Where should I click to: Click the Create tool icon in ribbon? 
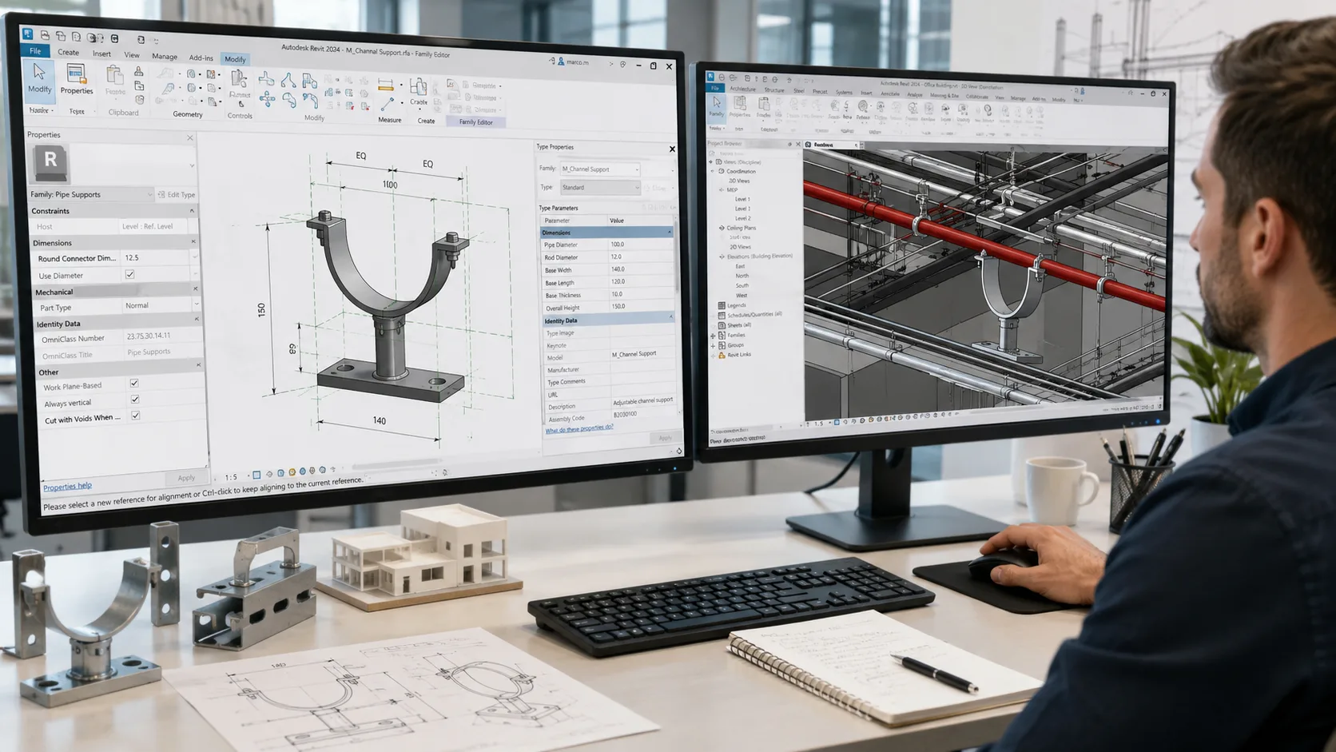pyautogui.click(x=418, y=86)
